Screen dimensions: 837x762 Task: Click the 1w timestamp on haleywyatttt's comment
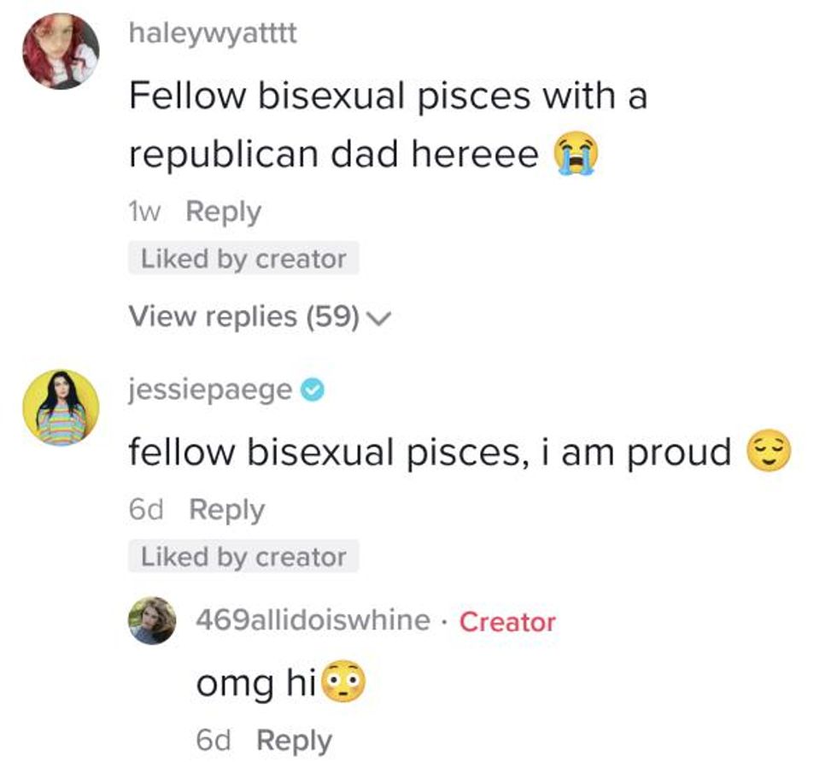144,211
